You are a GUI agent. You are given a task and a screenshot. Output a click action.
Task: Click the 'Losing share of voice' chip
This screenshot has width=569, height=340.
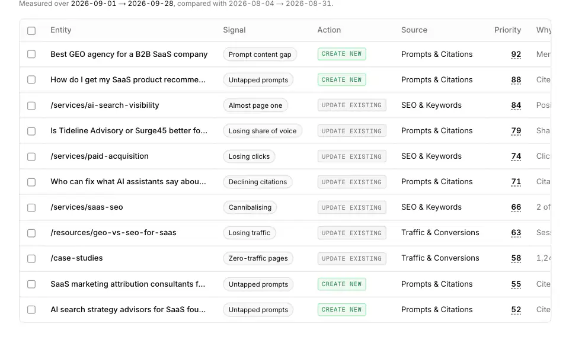tap(263, 131)
